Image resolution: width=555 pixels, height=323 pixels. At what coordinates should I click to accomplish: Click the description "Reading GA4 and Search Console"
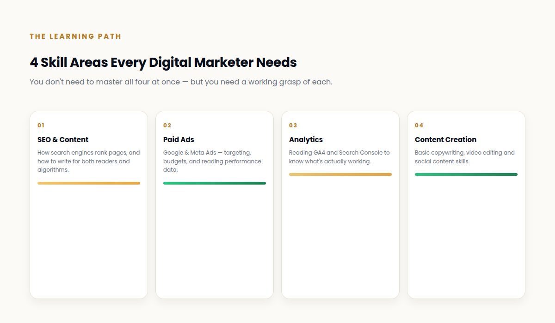339,157
